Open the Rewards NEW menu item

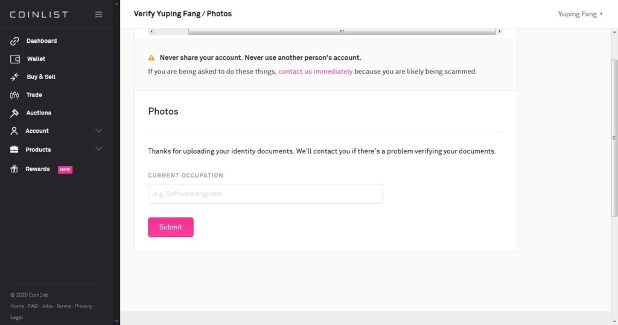click(x=42, y=169)
